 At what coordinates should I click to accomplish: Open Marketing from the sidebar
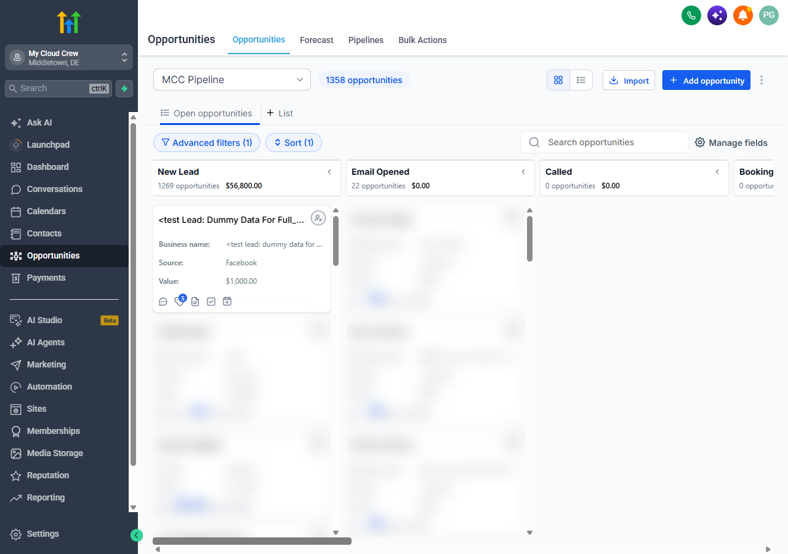[x=64, y=364]
